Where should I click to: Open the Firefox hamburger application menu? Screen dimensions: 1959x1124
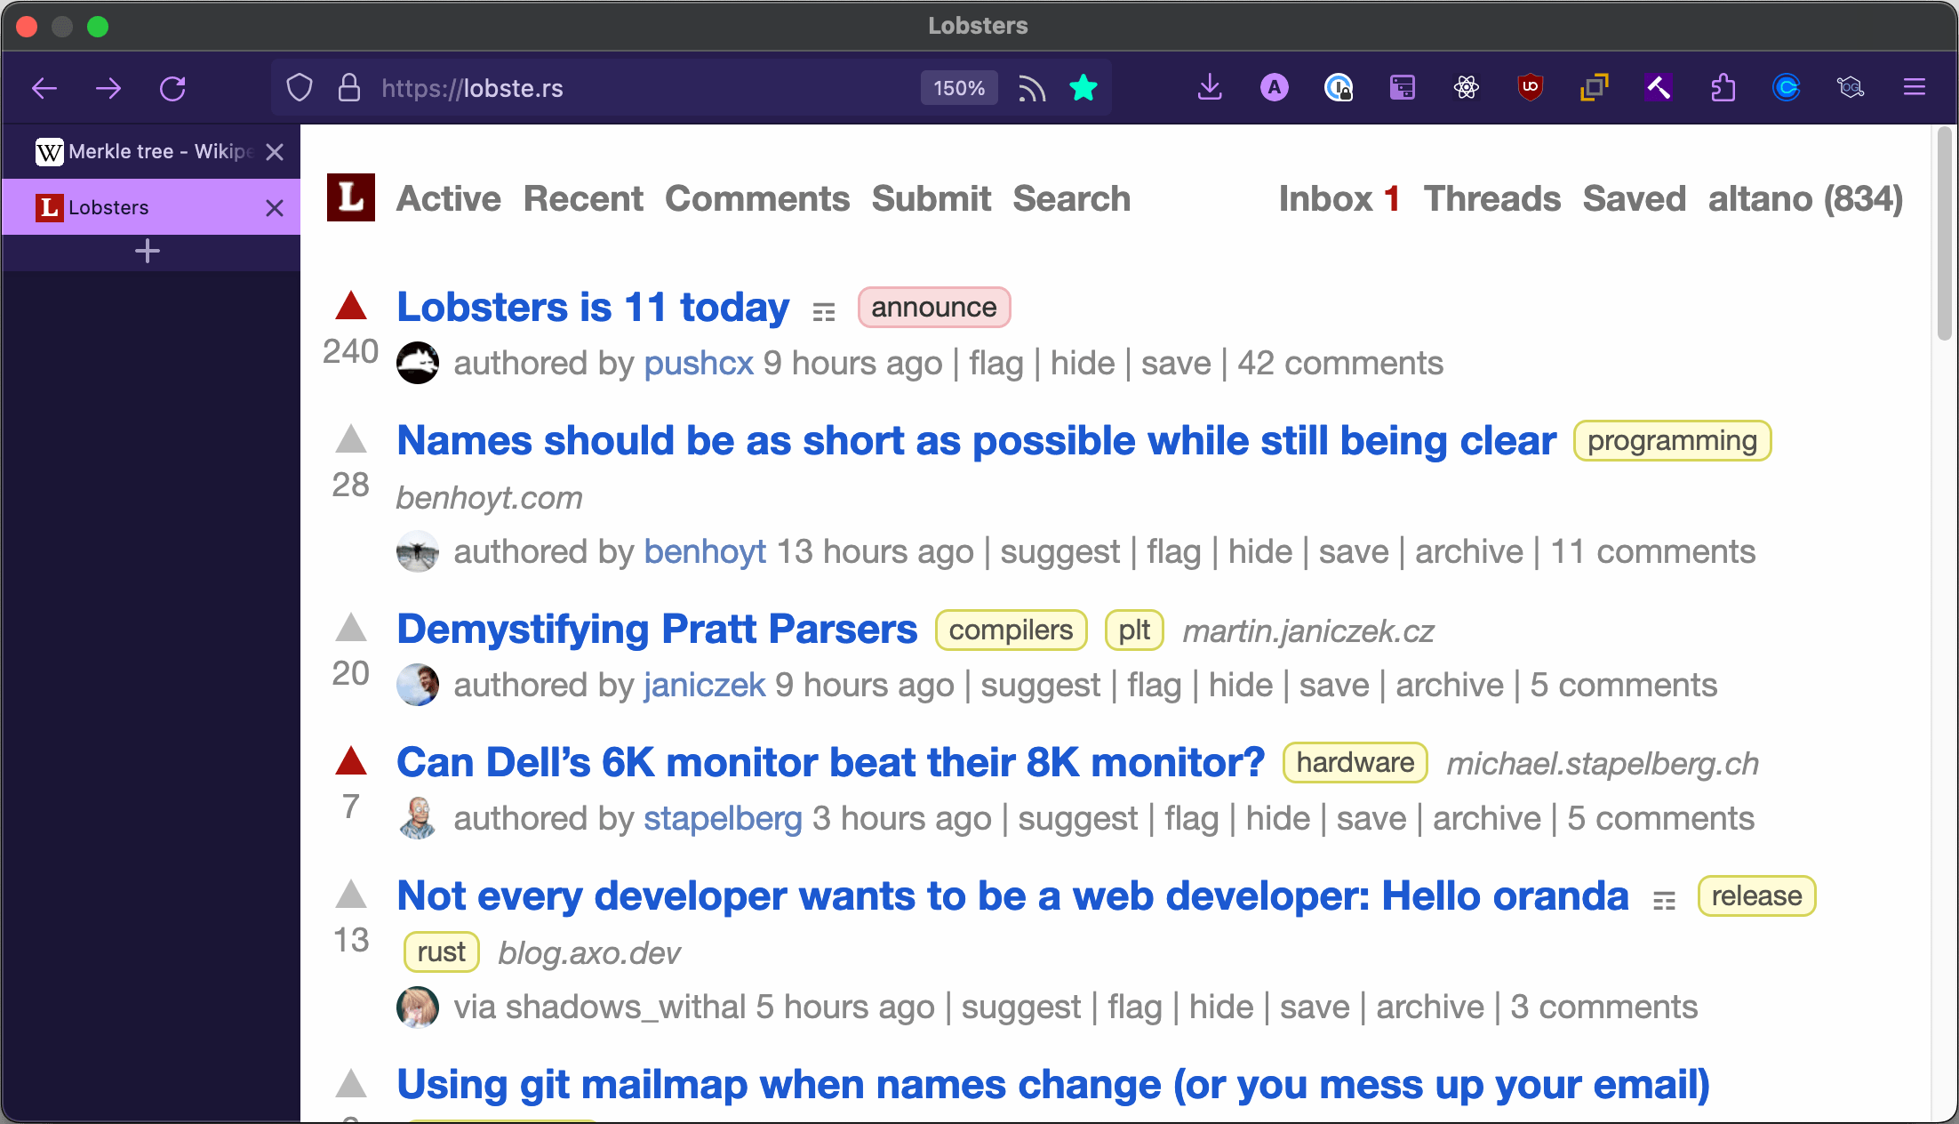(x=1914, y=87)
